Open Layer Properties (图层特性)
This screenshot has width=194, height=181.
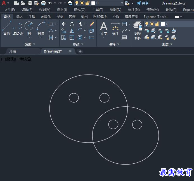coord(138,31)
